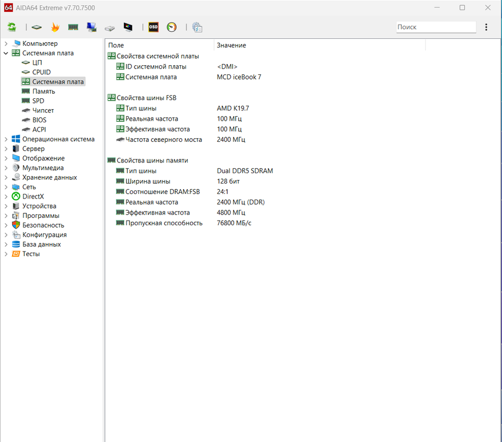502x442 pixels.
Task: Open the flame stability test icon
Action: (55, 27)
